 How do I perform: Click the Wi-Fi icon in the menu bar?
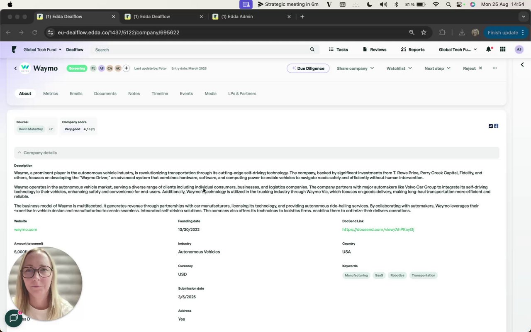[436, 5]
